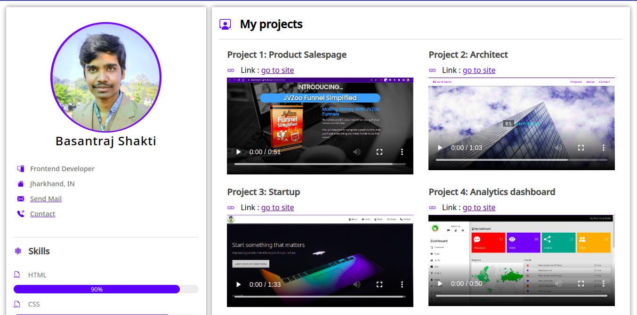Screen dimensions: 637x315
Task: Mute the Architect project video
Action: click(558, 148)
